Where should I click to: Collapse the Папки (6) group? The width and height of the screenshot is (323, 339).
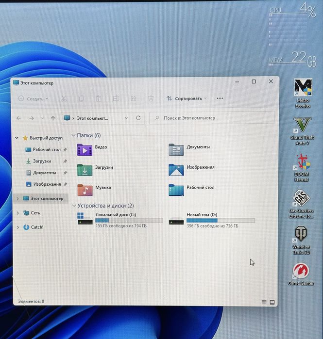(73, 135)
